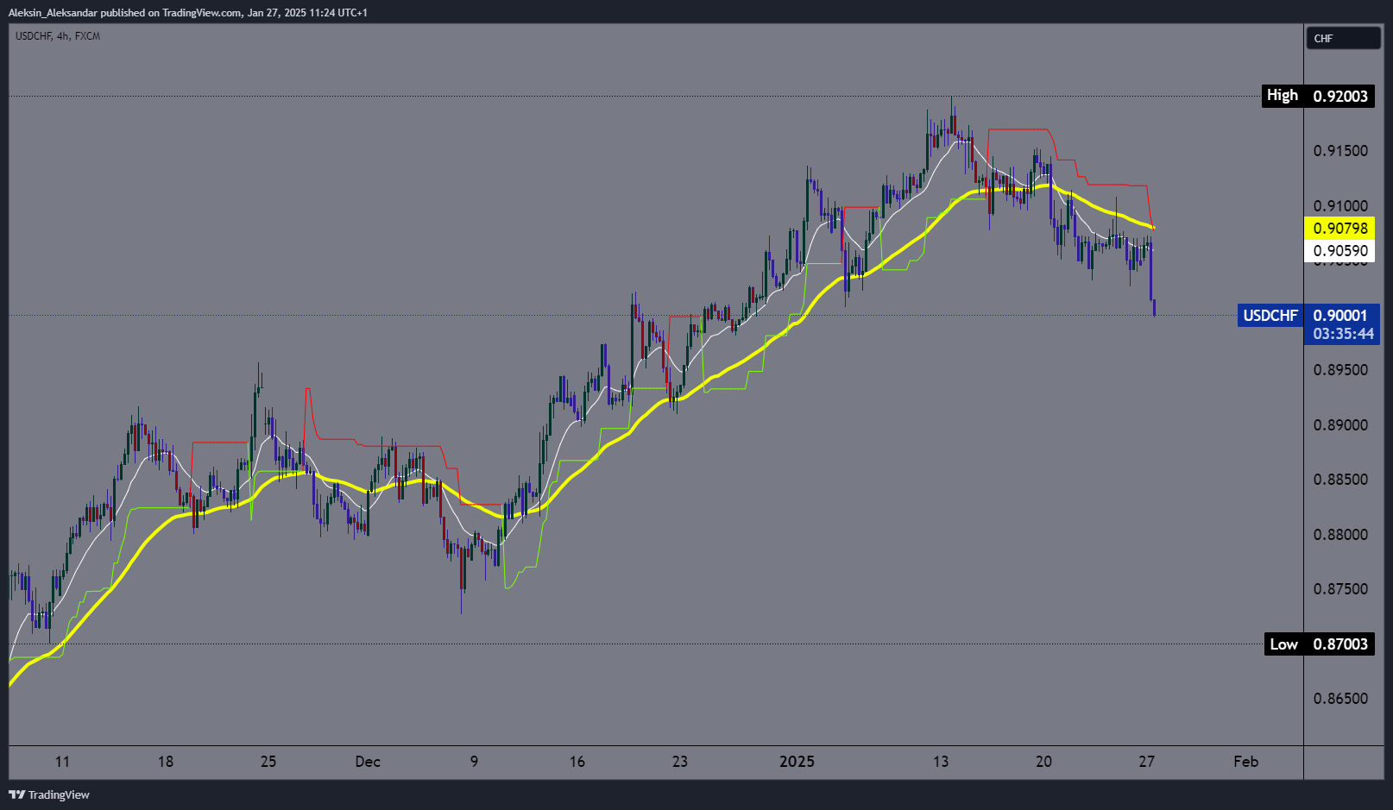Click the yellow 0.90798 moving average value
The image size is (1393, 810).
pyautogui.click(x=1339, y=229)
